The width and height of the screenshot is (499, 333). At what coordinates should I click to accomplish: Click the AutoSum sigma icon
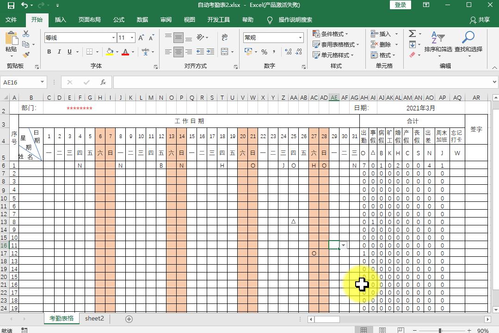(412, 34)
